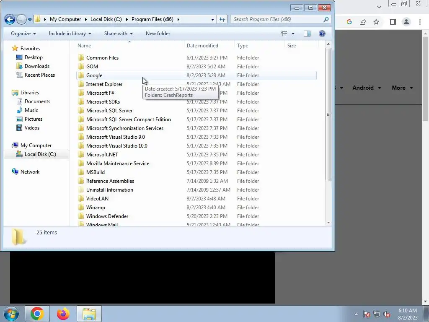Open Recent Places in Favorites
This screenshot has height=322, width=429.
tap(36, 75)
